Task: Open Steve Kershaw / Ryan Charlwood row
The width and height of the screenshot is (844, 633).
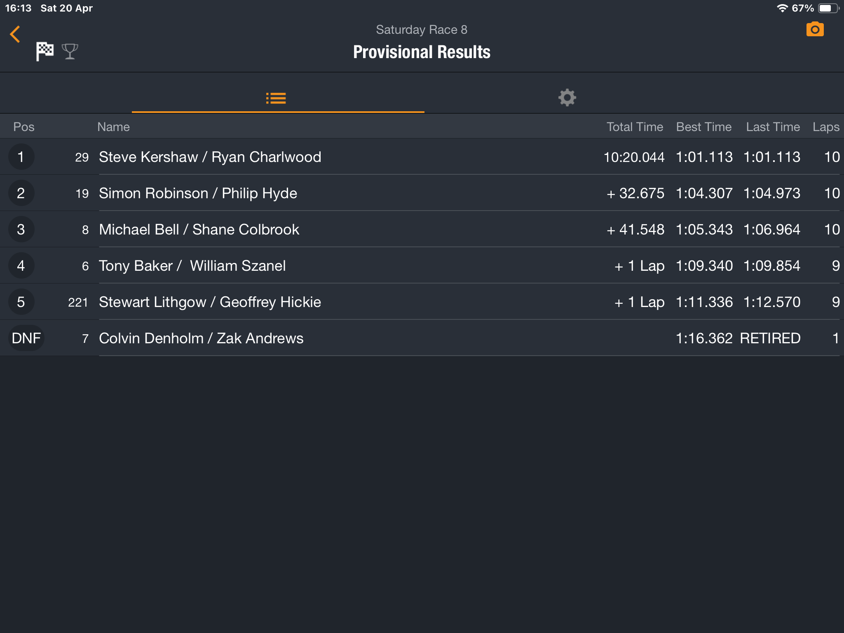Action: [210, 157]
